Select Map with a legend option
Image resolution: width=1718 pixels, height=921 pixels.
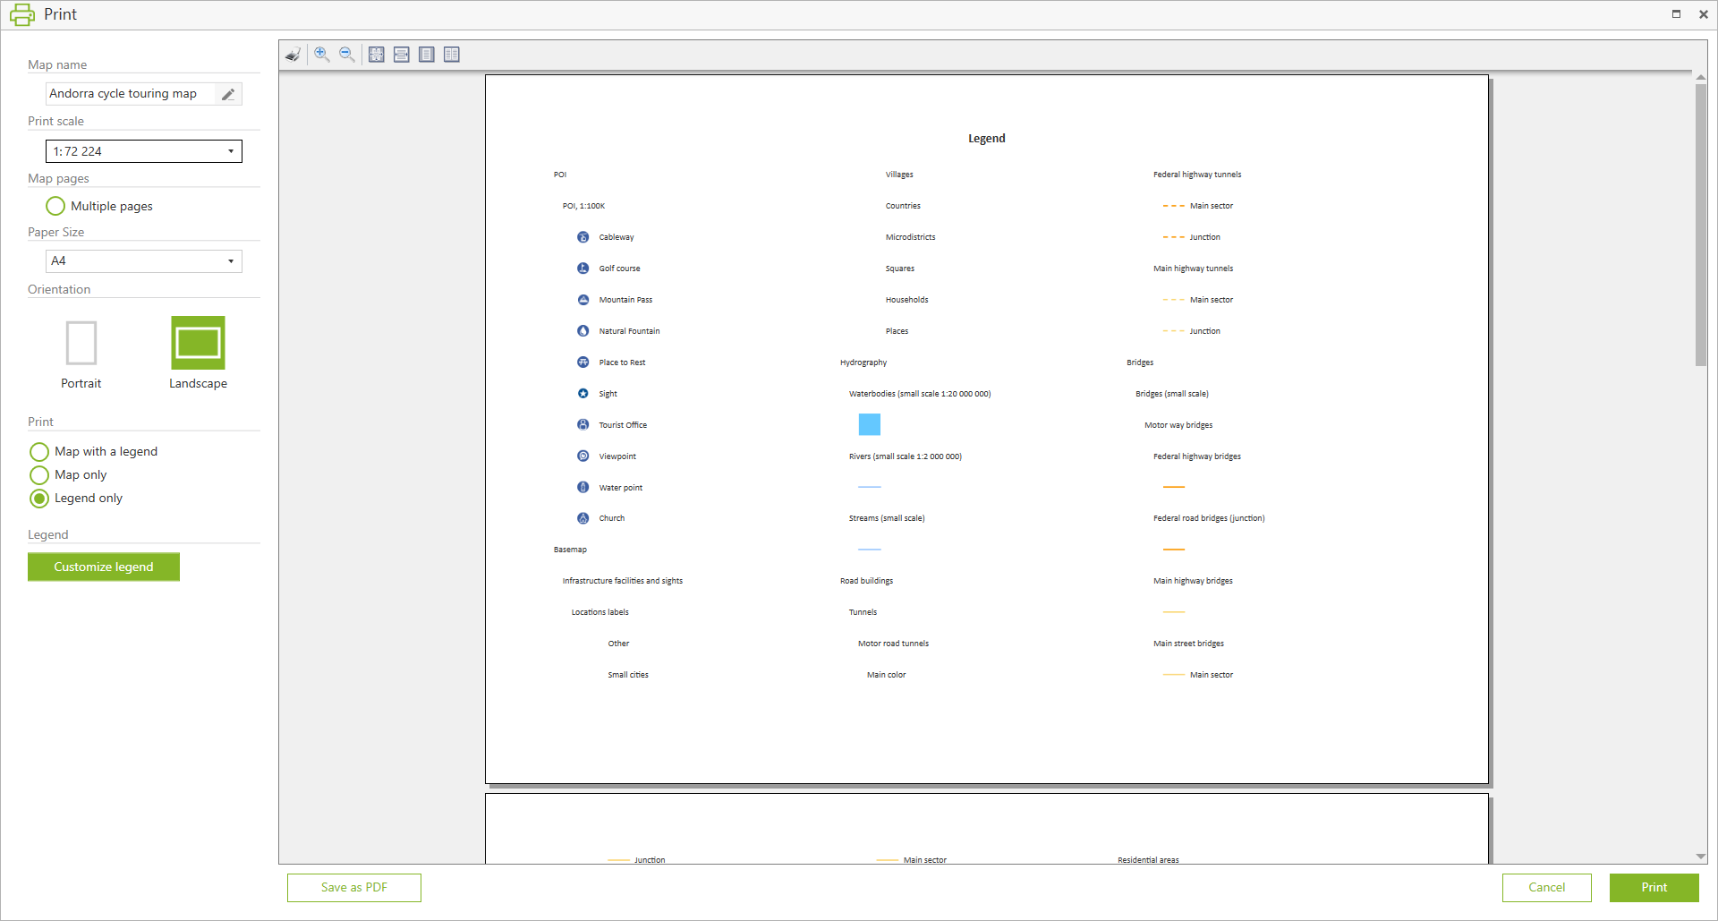[39, 452]
